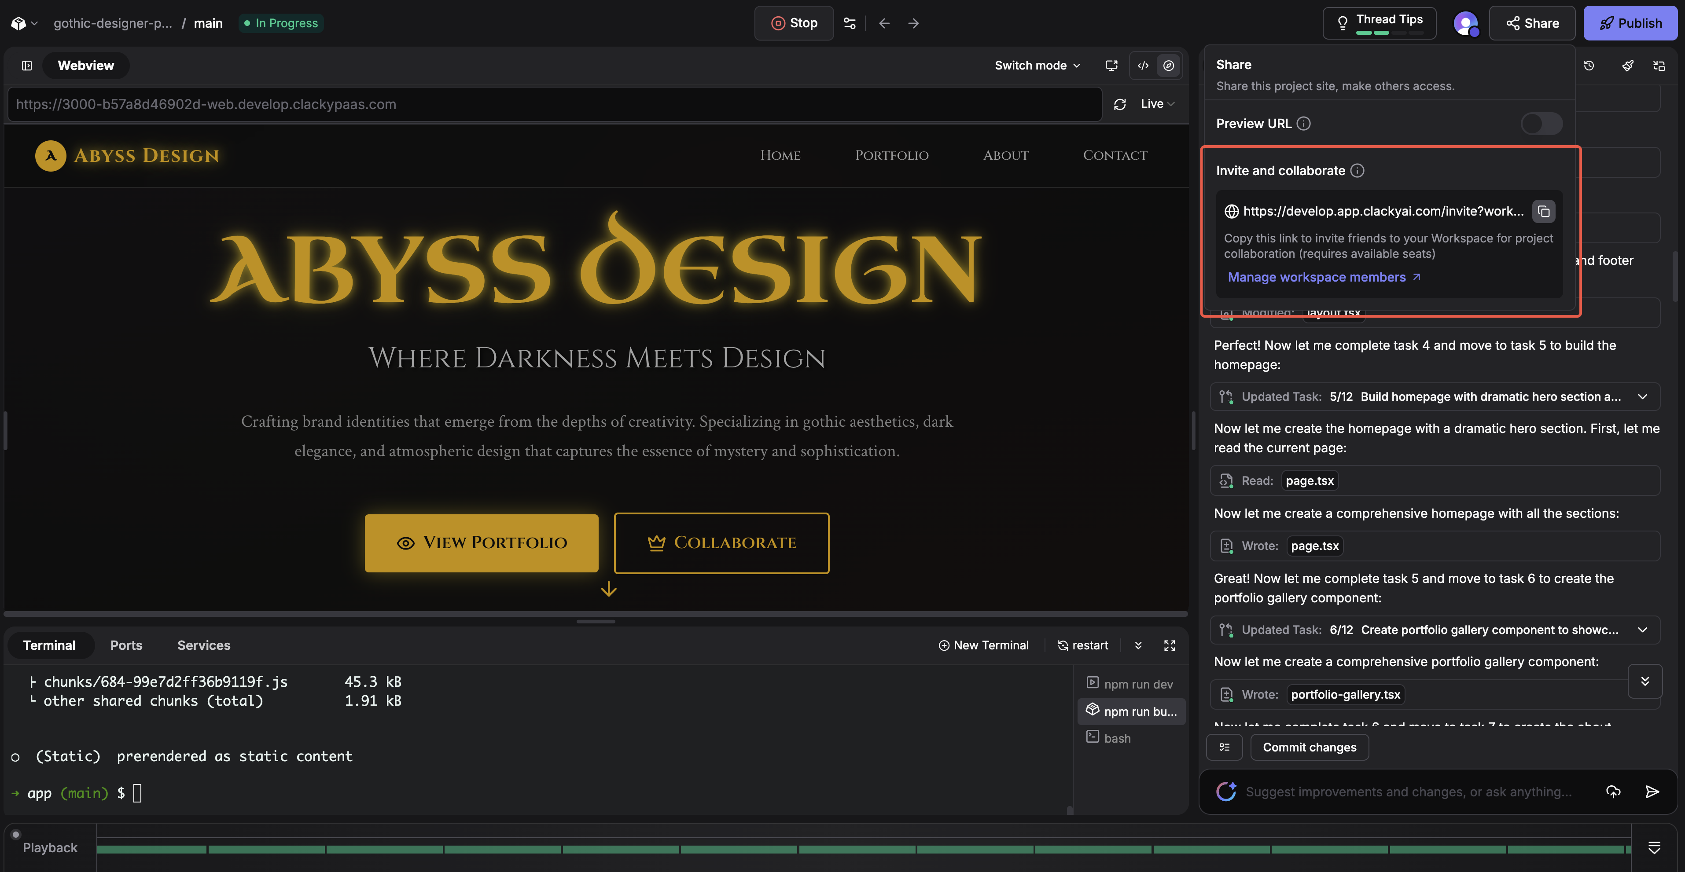Click Commit changes
1685x872 pixels.
pyautogui.click(x=1309, y=747)
